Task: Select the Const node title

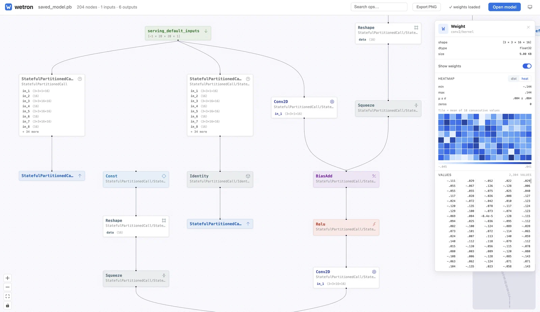Action: pos(111,176)
